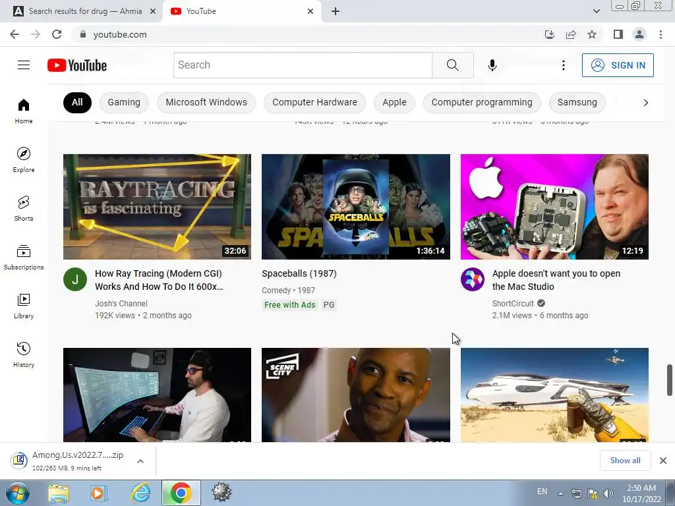Expand Among.Us download options arrow
The width and height of the screenshot is (675, 506).
pos(140,461)
